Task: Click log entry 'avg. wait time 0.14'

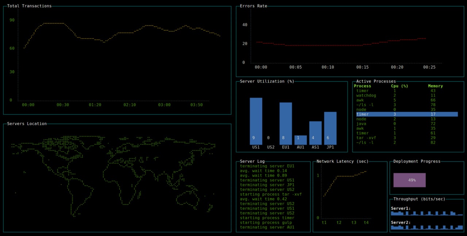Action: (263, 171)
